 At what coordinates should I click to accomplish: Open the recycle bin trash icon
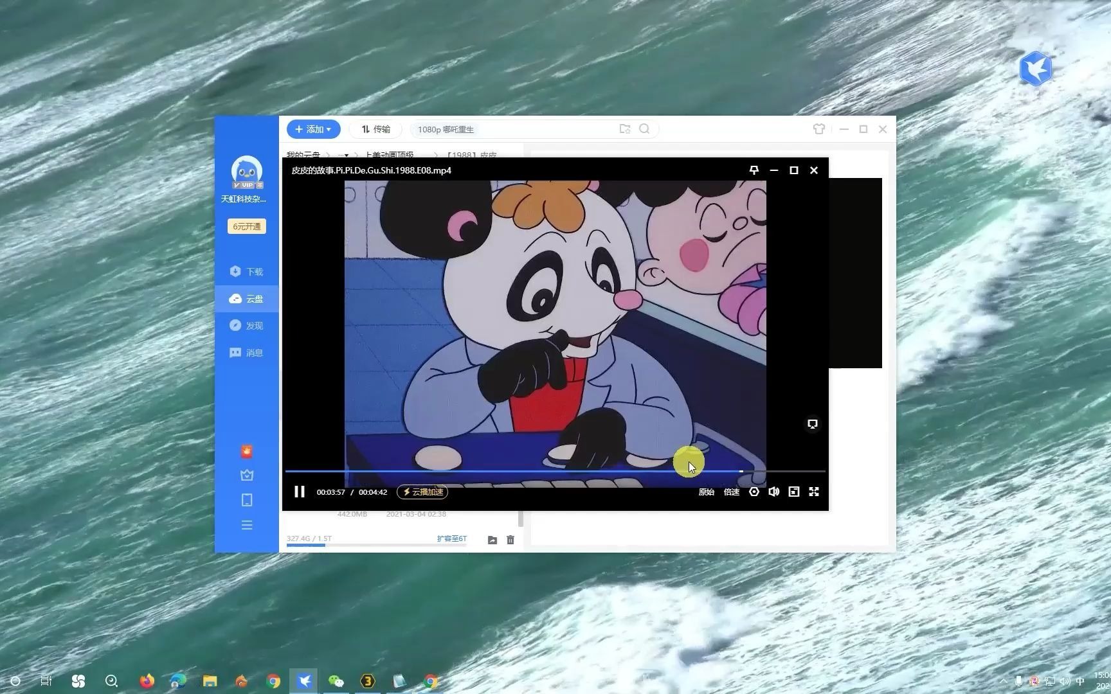pos(510,540)
